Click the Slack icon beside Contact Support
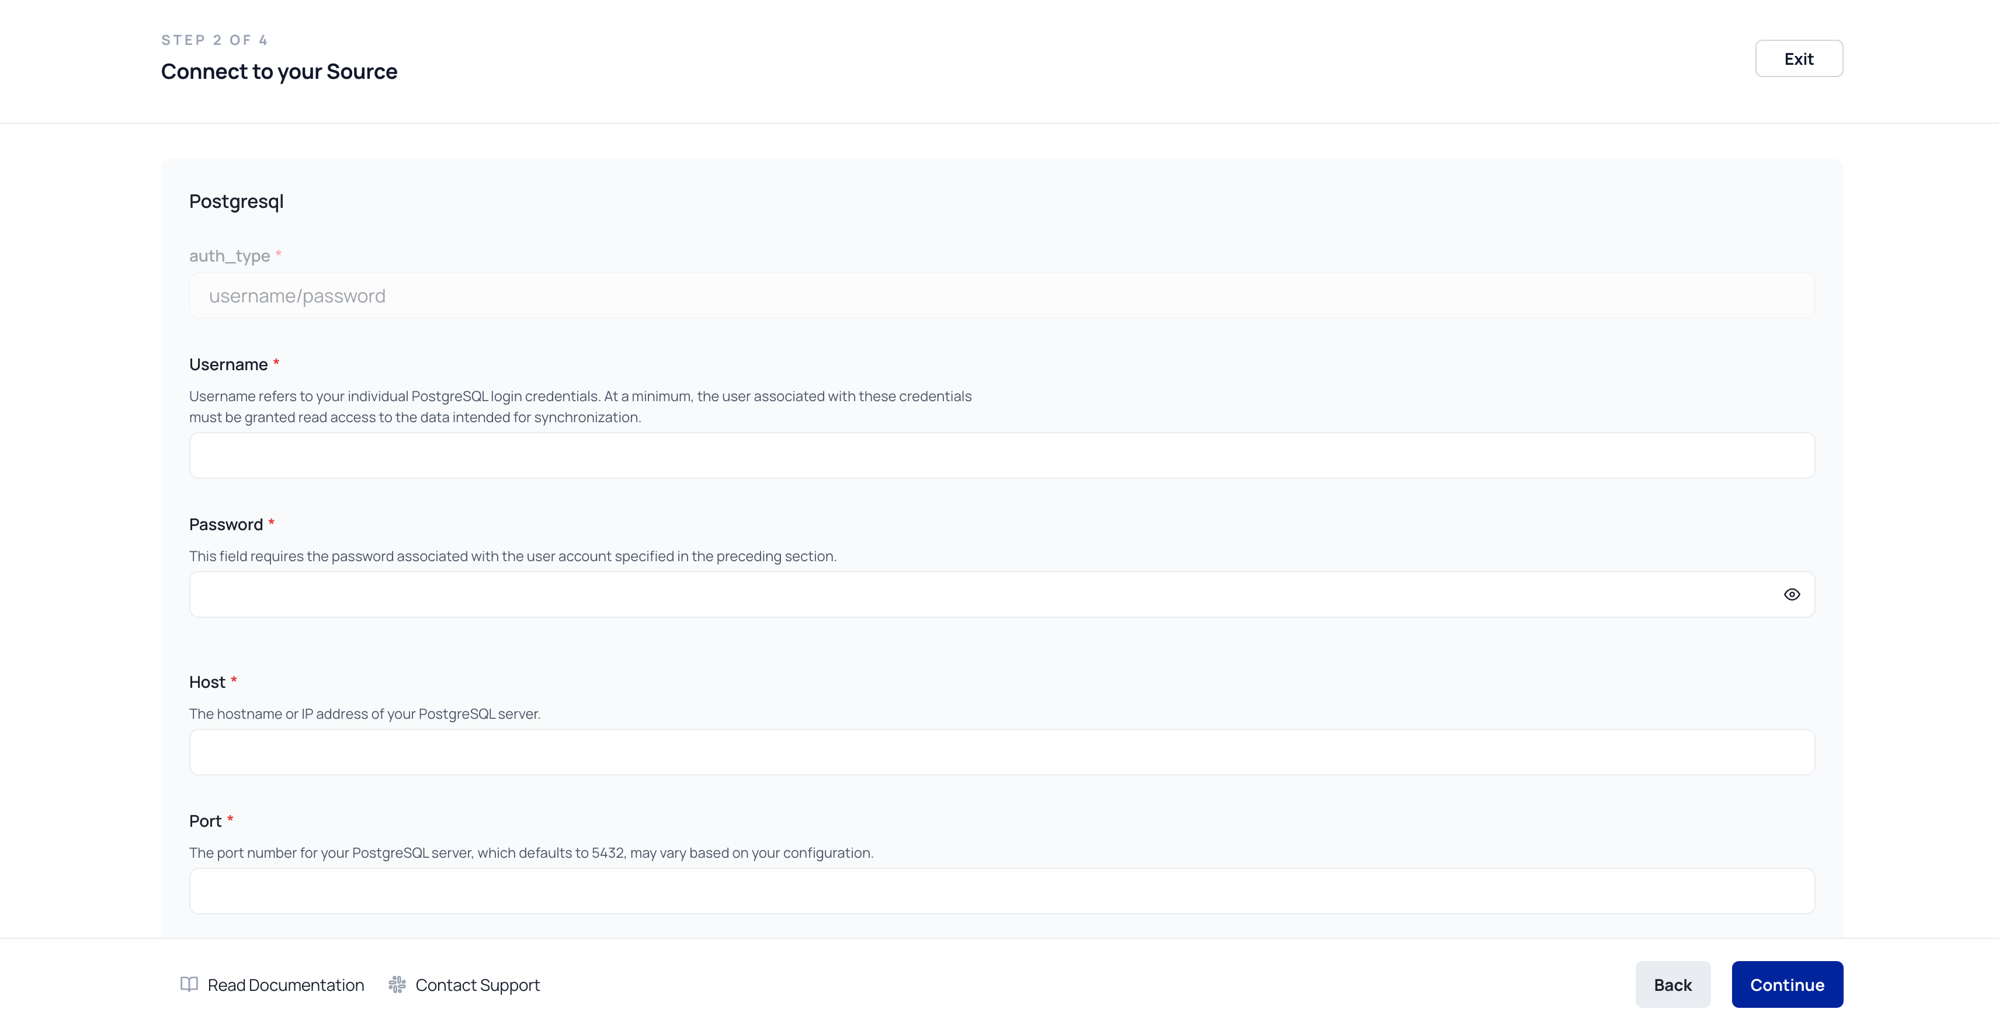 coord(397,984)
